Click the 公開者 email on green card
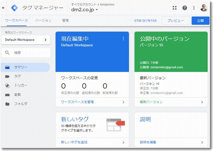 coord(167,67)
